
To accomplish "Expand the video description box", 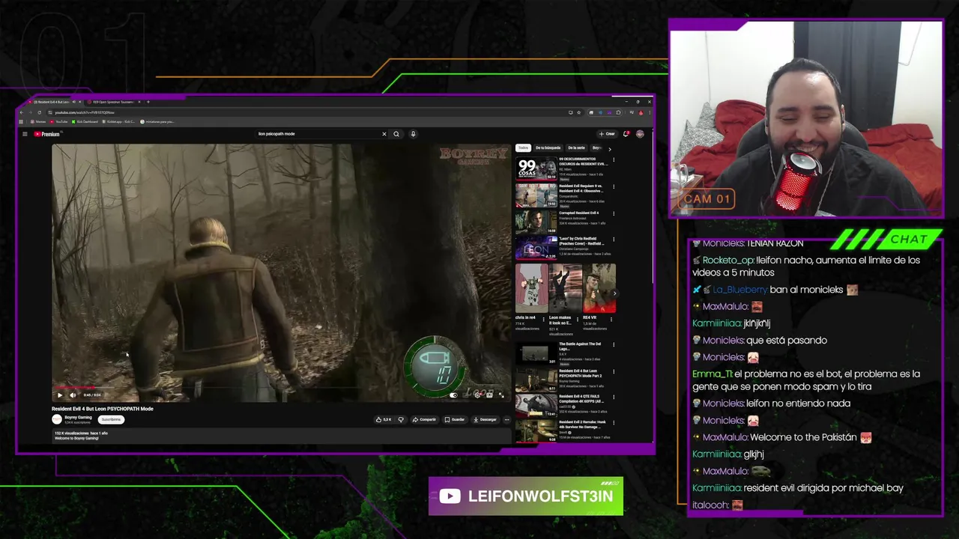I will [x=281, y=435].
